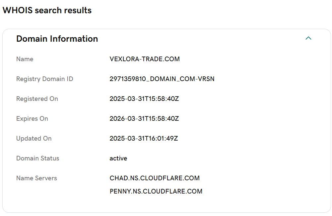Viewport: 332px width, 216px height.
Task: Select the 2026-03-31T15:58:40Z expiration date
Action: (144, 119)
